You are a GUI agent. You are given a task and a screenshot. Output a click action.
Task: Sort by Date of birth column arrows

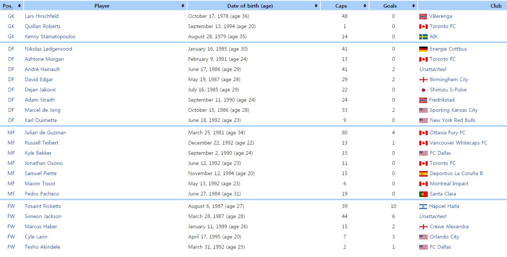point(316,6)
